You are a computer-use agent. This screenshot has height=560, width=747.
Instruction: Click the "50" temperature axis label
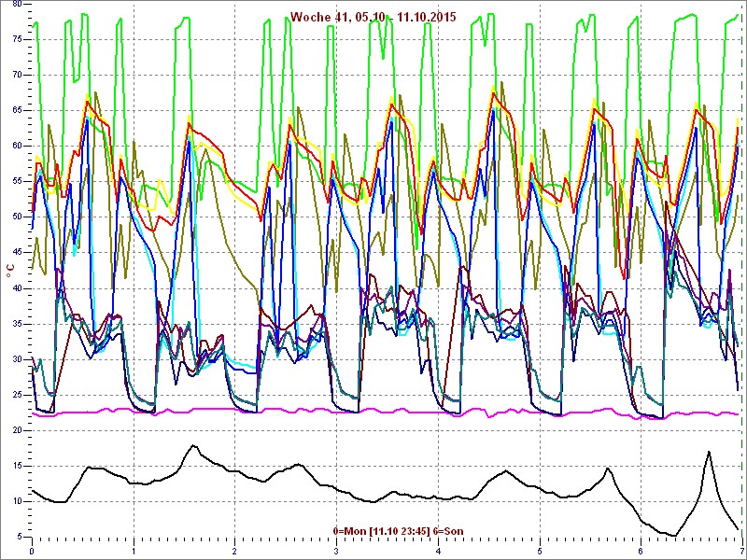(17, 217)
